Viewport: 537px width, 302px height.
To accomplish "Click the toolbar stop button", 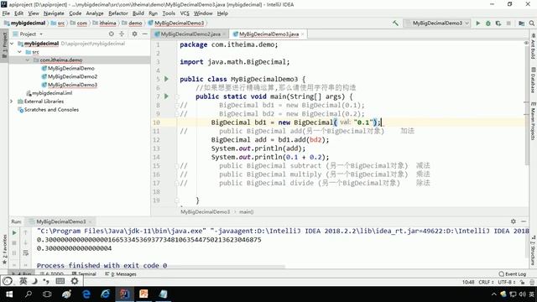I will coord(508,23).
